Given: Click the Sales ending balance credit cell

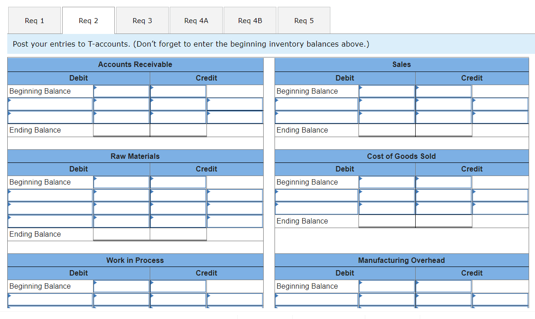Looking at the screenshot, I should pos(443,130).
